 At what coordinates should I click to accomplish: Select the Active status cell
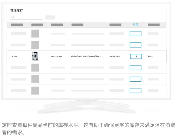(x=14, y=56)
